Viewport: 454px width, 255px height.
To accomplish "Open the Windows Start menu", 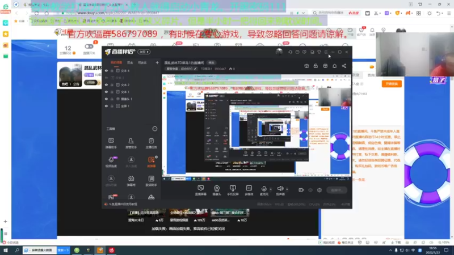I will coord(6,250).
